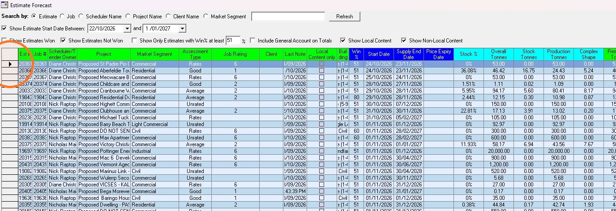The image size is (616, 211).
Task: Click the '36.08%' stock percentage cell
Action: pyautogui.click(x=469, y=71)
